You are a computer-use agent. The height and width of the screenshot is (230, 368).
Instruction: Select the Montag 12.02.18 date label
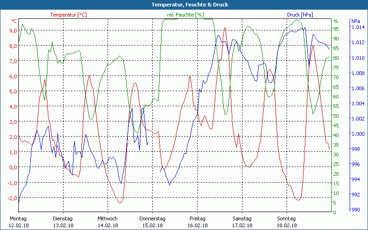point(18,222)
